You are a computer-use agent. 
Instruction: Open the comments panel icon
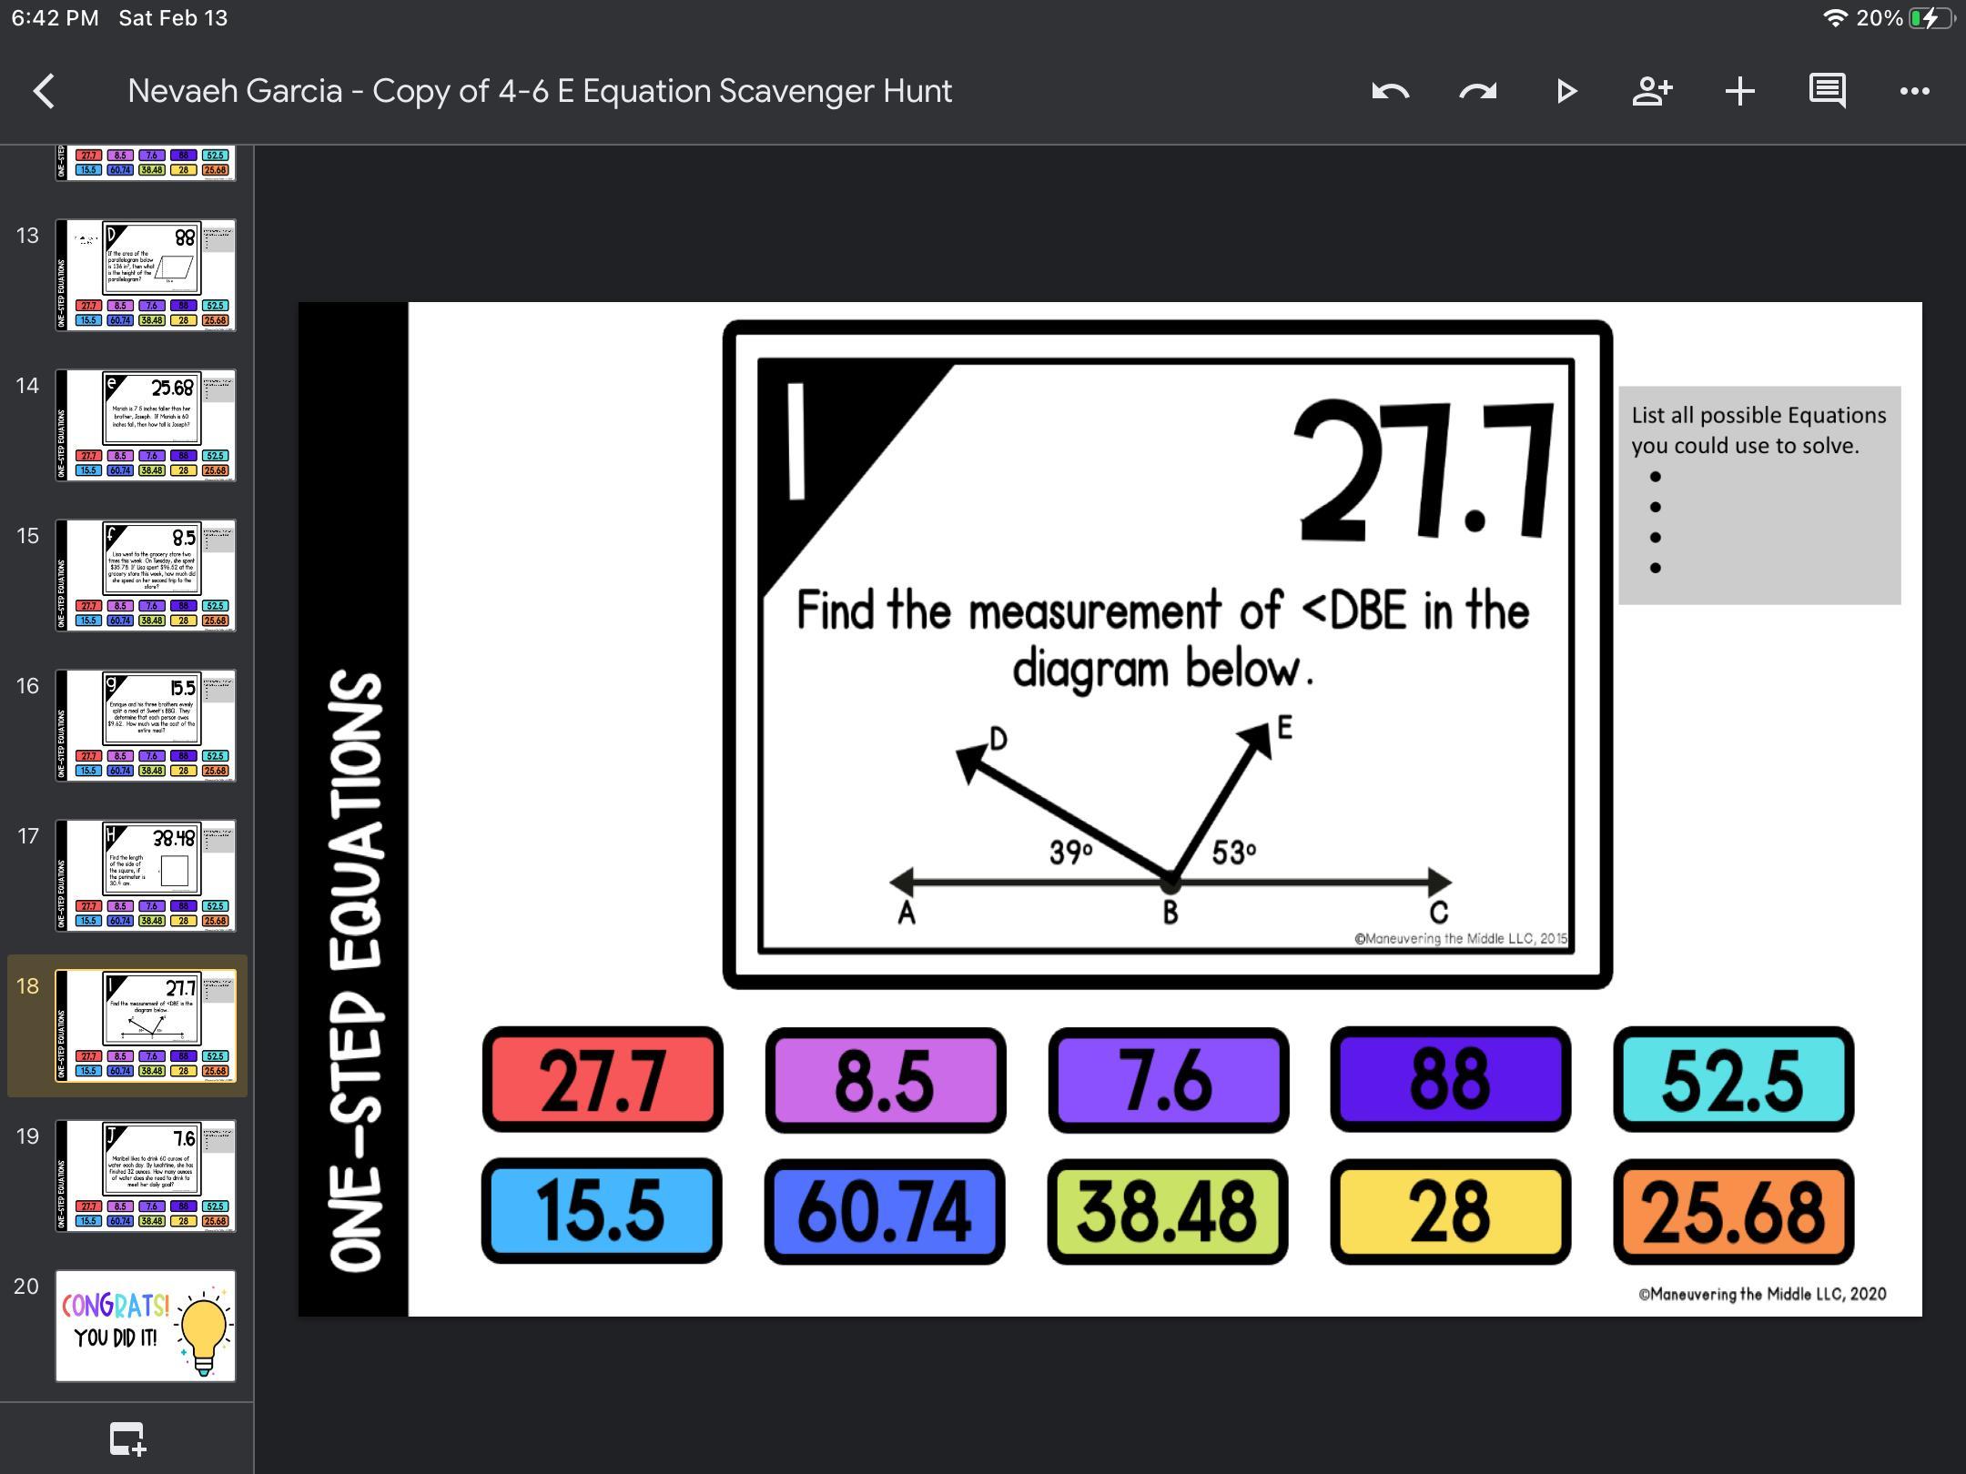coord(1827,91)
